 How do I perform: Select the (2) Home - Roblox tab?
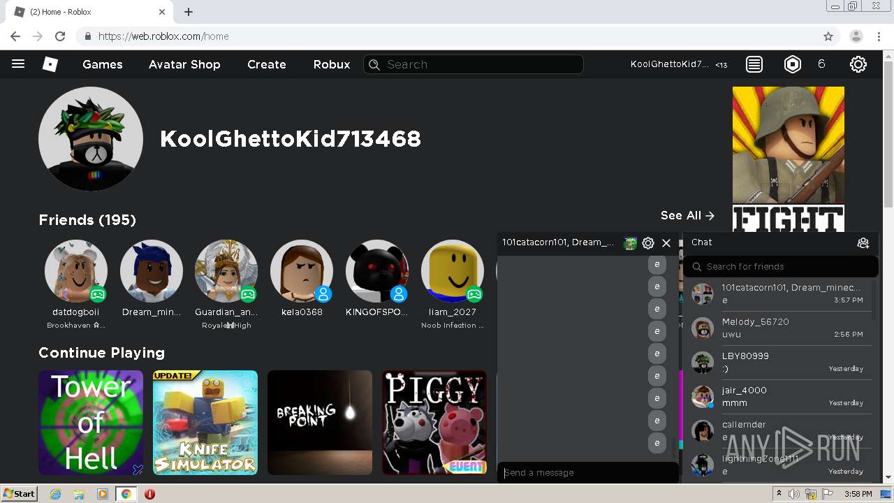(91, 12)
